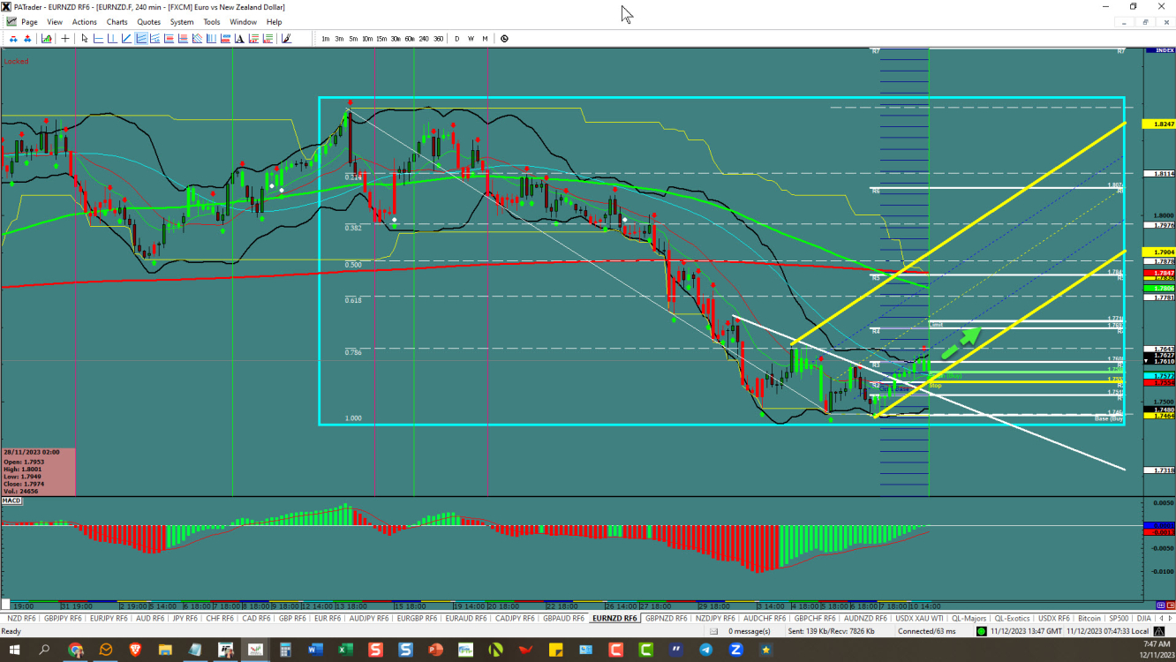Click the 1.7318 price axis label
Viewport: 1176px width, 662px height.
(x=1158, y=470)
